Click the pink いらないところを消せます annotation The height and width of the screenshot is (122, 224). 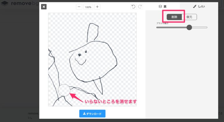pos(111,102)
